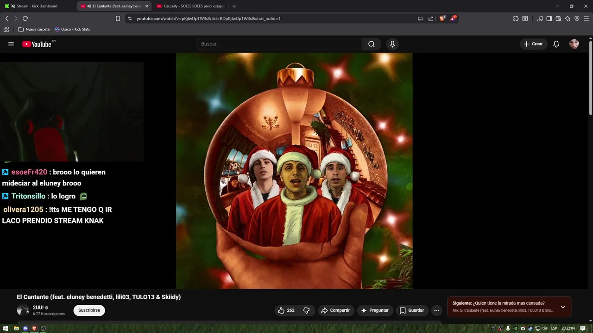
Task: Open the 0Laco - Kick Stats bookmark
Action: click(x=72, y=29)
